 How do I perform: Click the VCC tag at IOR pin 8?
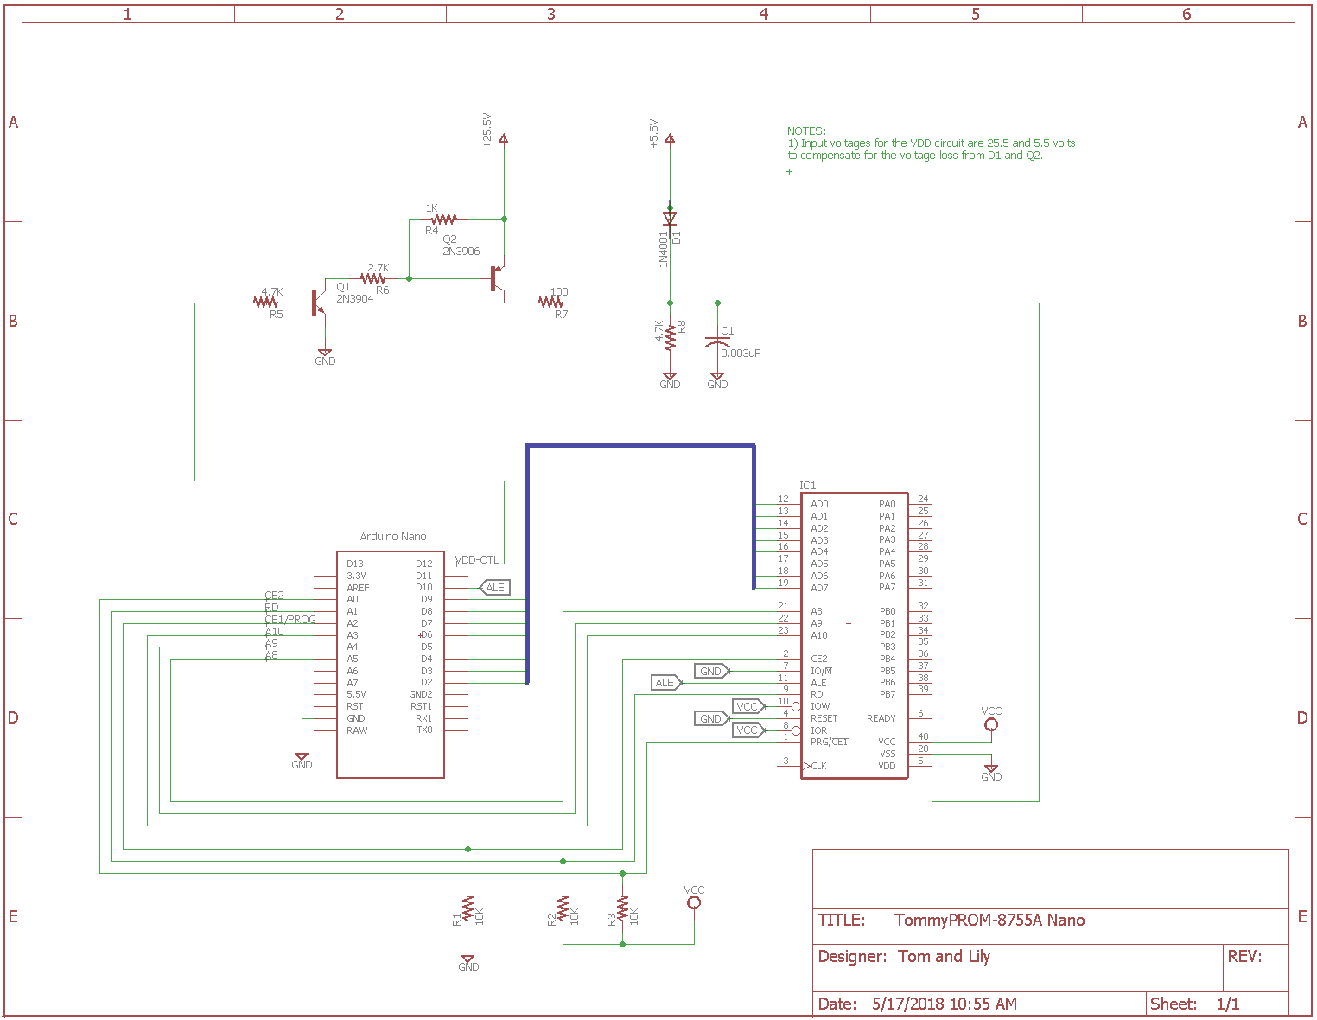click(748, 730)
